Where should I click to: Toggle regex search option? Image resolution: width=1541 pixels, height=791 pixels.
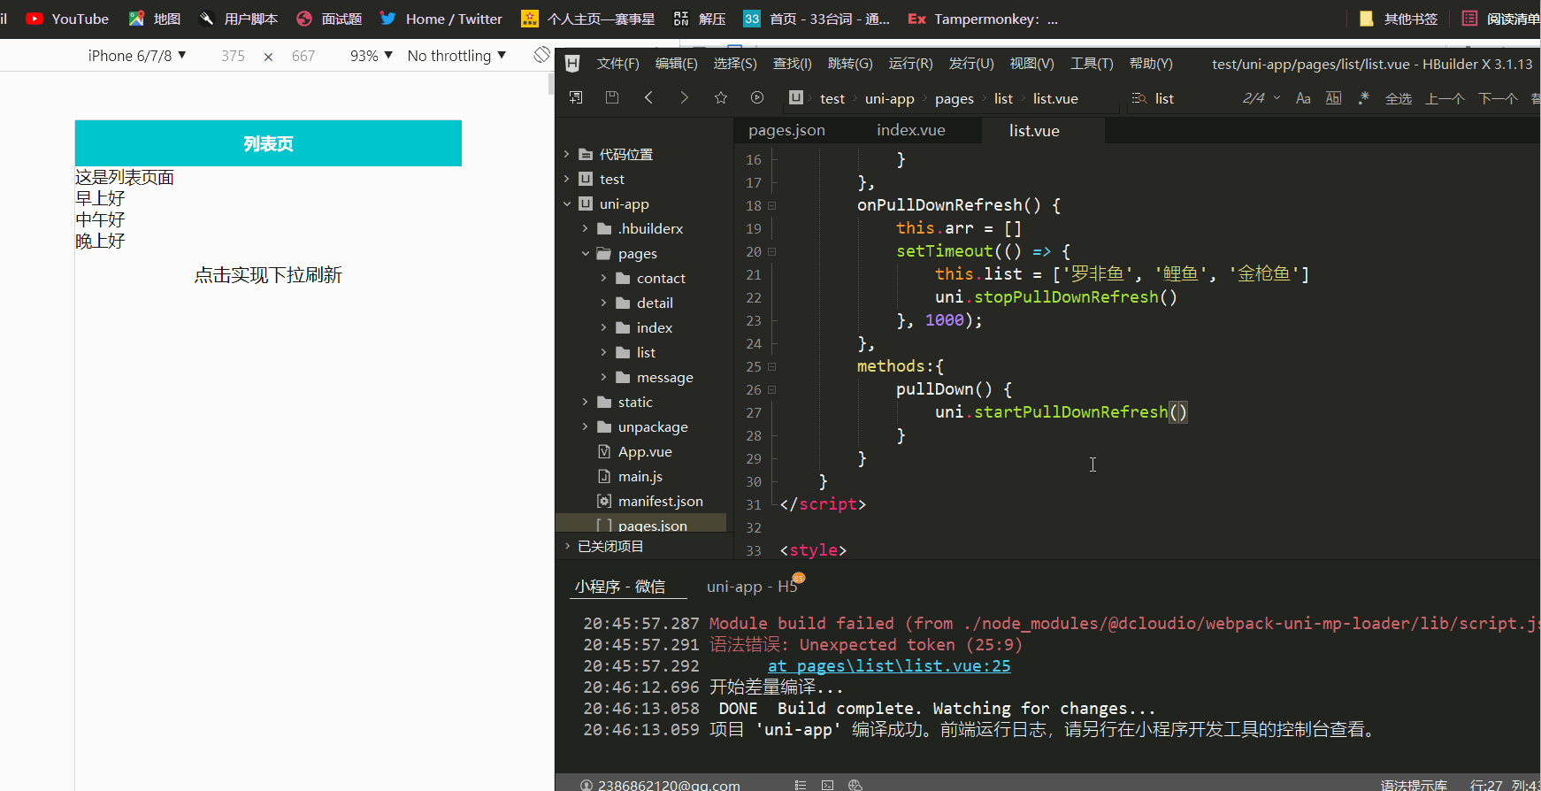[x=1364, y=98]
